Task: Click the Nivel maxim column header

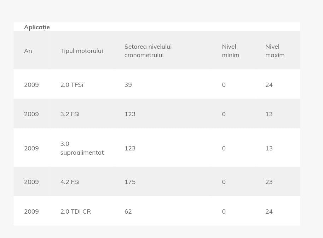Action: click(x=275, y=51)
